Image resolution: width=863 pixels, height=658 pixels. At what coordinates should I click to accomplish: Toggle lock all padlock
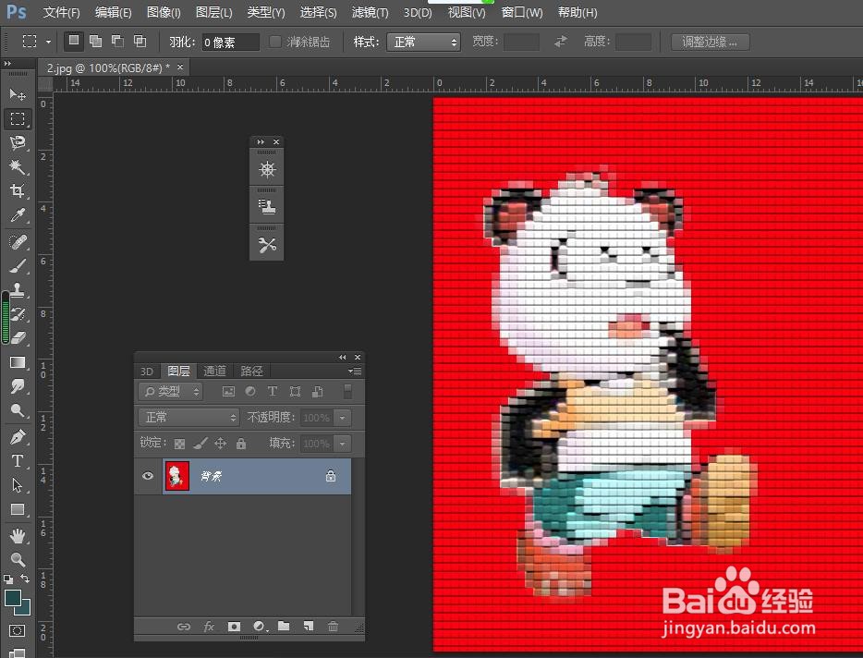241,444
